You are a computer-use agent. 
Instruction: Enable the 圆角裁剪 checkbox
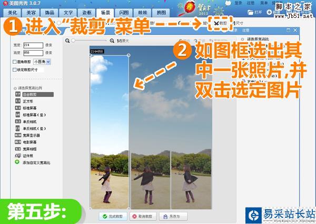click(15, 62)
